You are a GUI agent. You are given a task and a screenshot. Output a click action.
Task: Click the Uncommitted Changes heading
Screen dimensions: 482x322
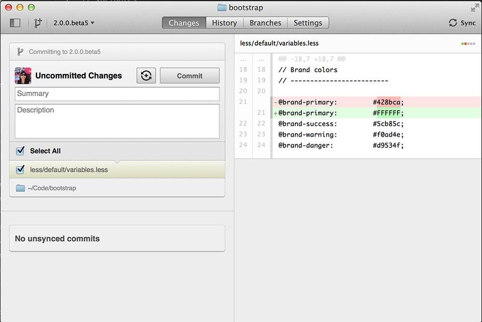(x=79, y=76)
